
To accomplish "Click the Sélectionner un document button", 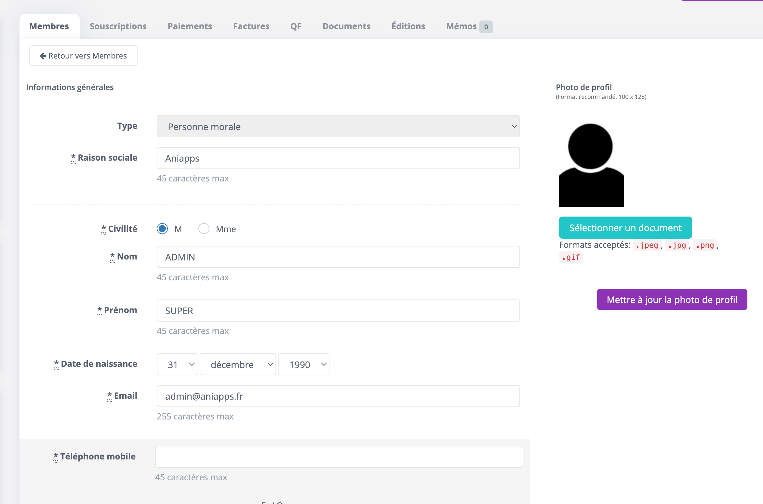I will [625, 228].
